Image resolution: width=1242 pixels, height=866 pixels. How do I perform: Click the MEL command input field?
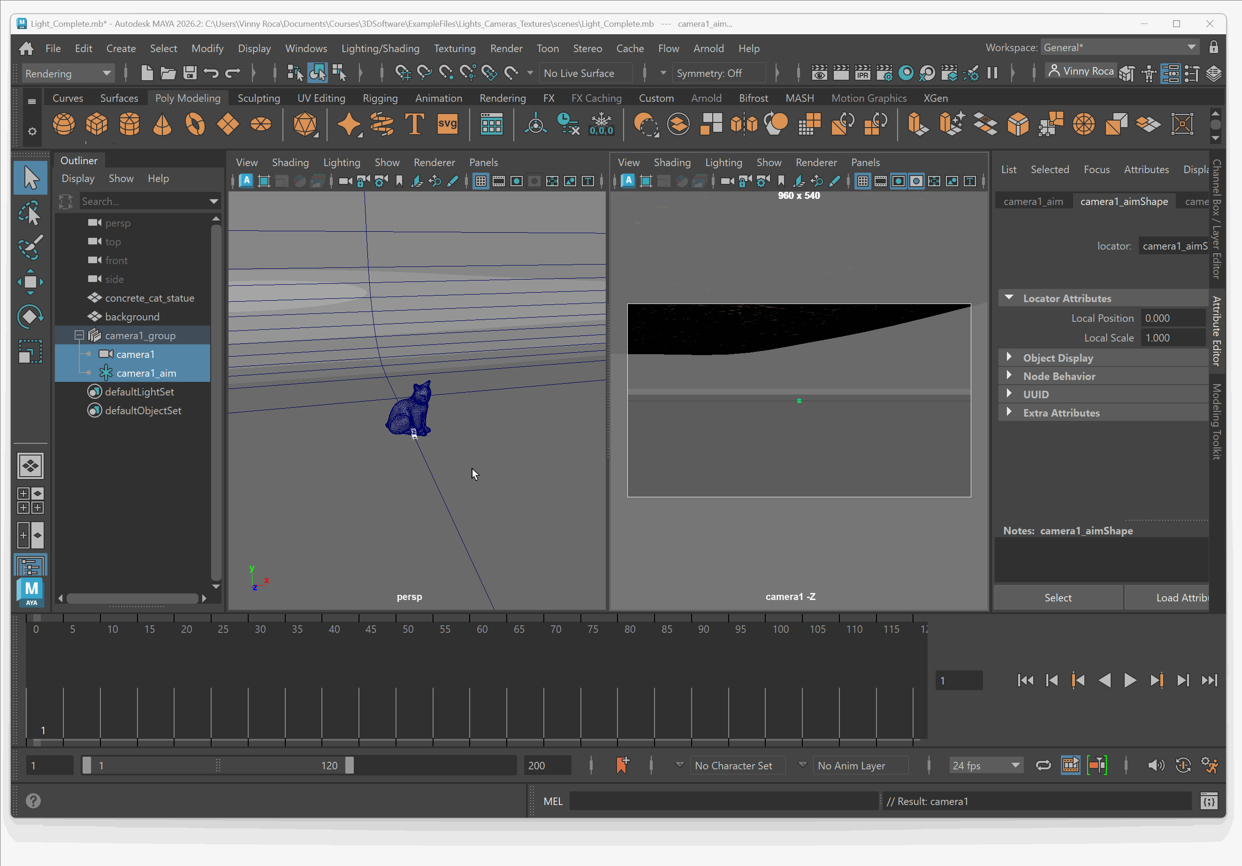pyautogui.click(x=724, y=801)
